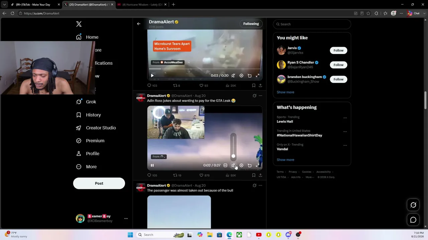This screenshot has height=240, width=428.
Task: Open more options on the Adin Ross post
Action: point(260,96)
